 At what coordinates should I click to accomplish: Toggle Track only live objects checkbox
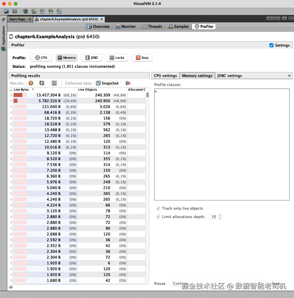[x=158, y=208]
